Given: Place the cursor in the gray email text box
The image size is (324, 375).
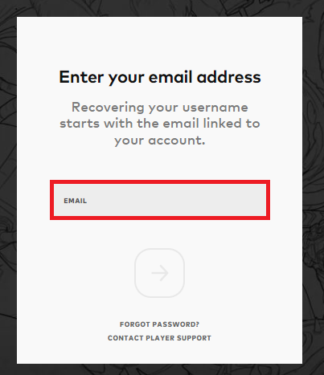Looking at the screenshot, I should tap(160, 200).
